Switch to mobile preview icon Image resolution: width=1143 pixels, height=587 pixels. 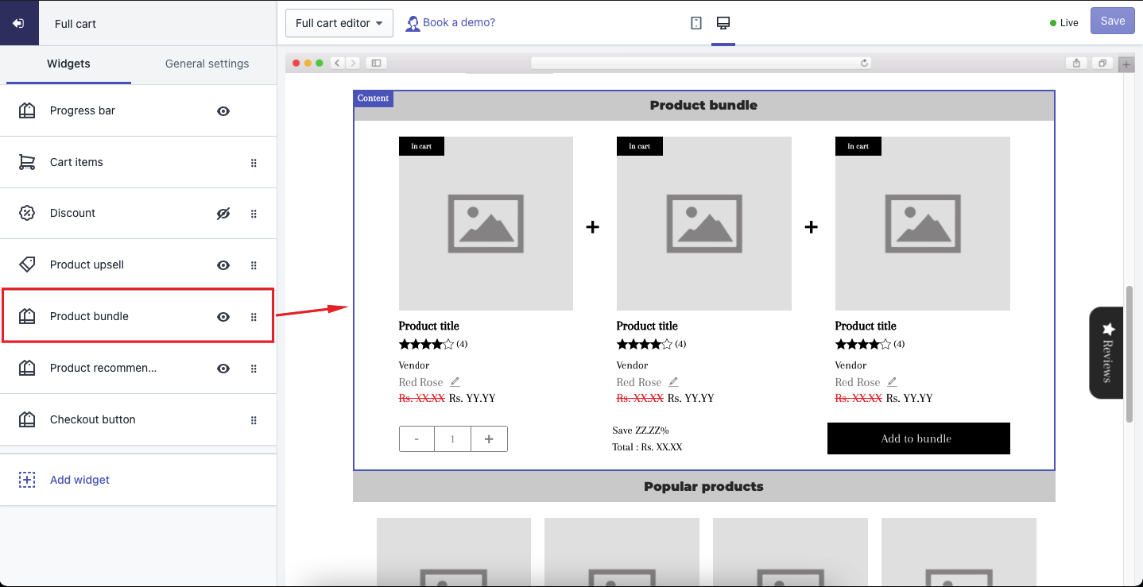[x=696, y=23]
